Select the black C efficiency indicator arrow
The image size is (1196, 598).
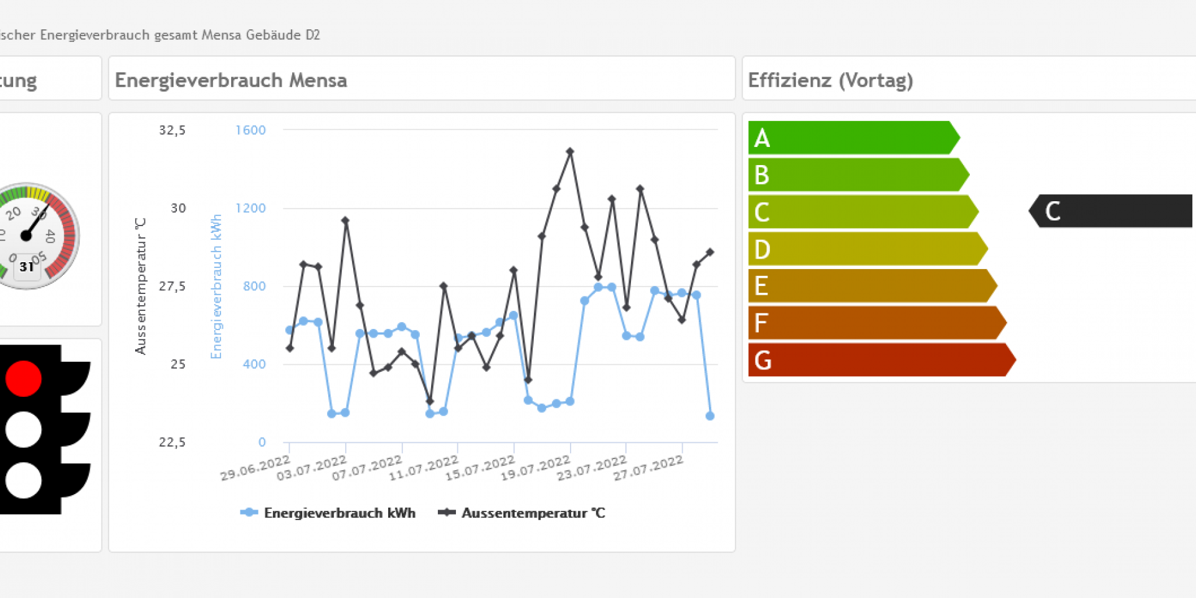point(1111,211)
